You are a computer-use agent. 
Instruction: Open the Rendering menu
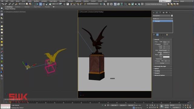(62, 1)
